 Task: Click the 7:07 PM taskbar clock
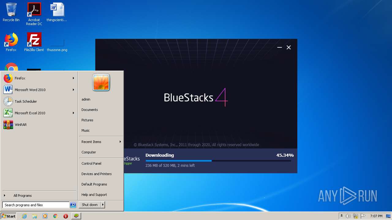pyautogui.click(x=376, y=216)
